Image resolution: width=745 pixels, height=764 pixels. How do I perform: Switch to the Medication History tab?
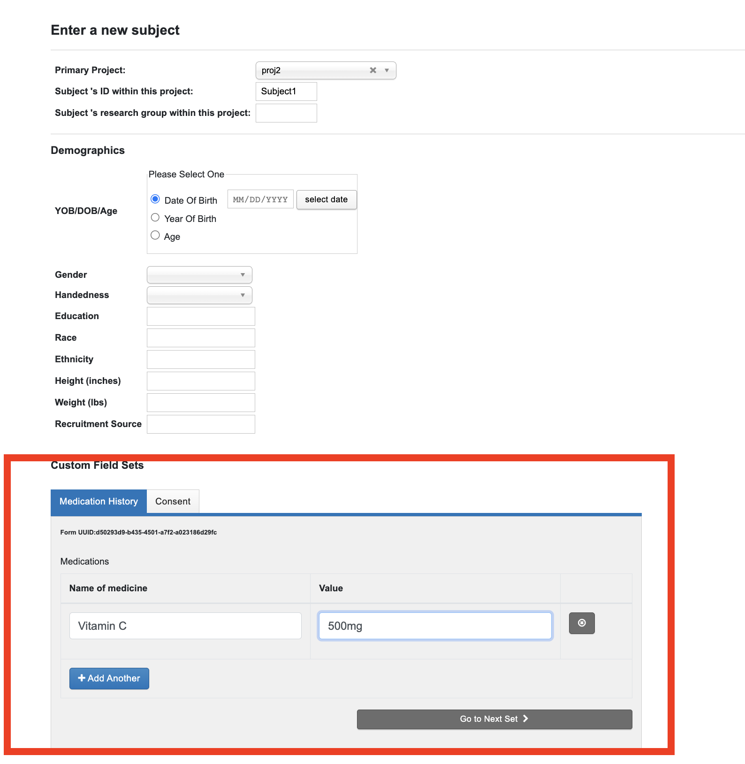99,502
